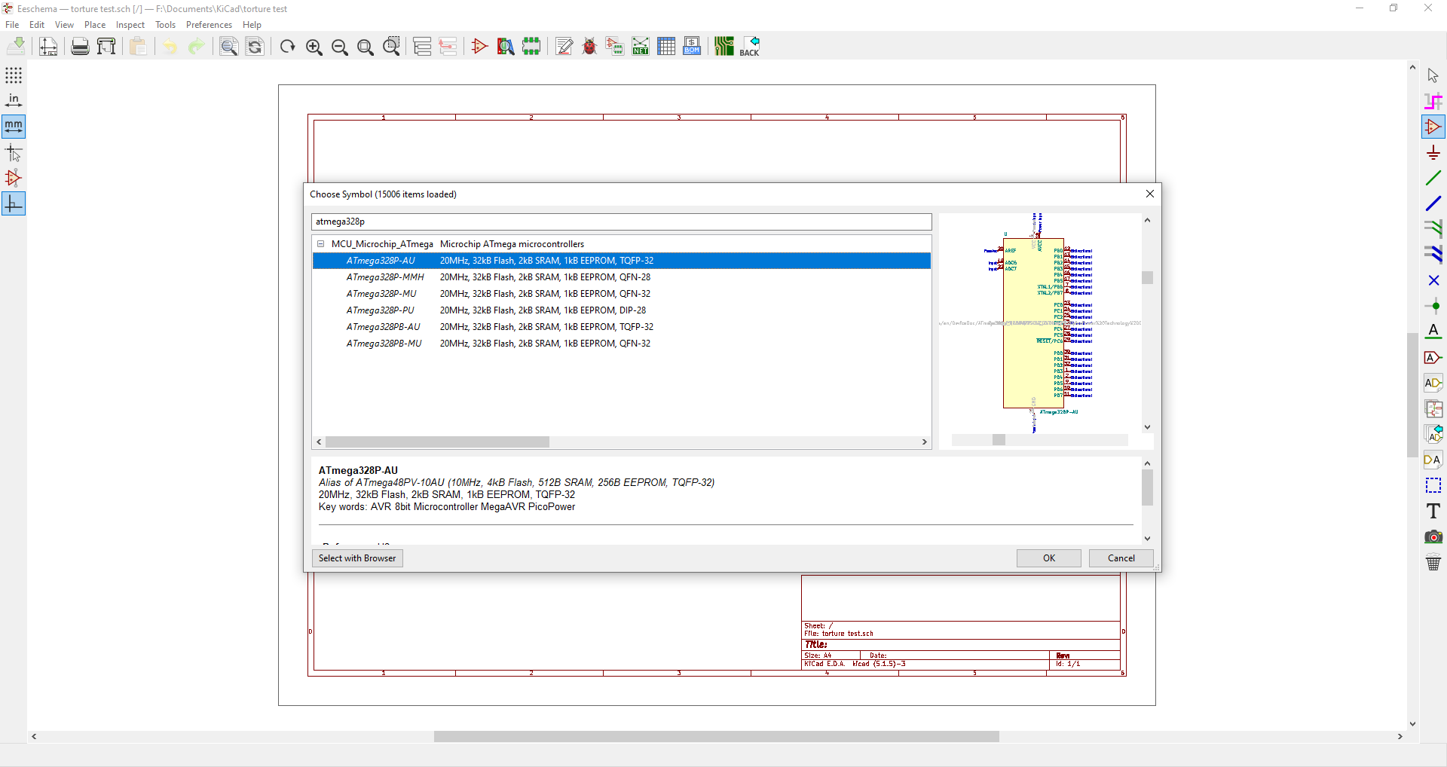Click Select with Browser button
The height and width of the screenshot is (767, 1447).
click(x=357, y=558)
